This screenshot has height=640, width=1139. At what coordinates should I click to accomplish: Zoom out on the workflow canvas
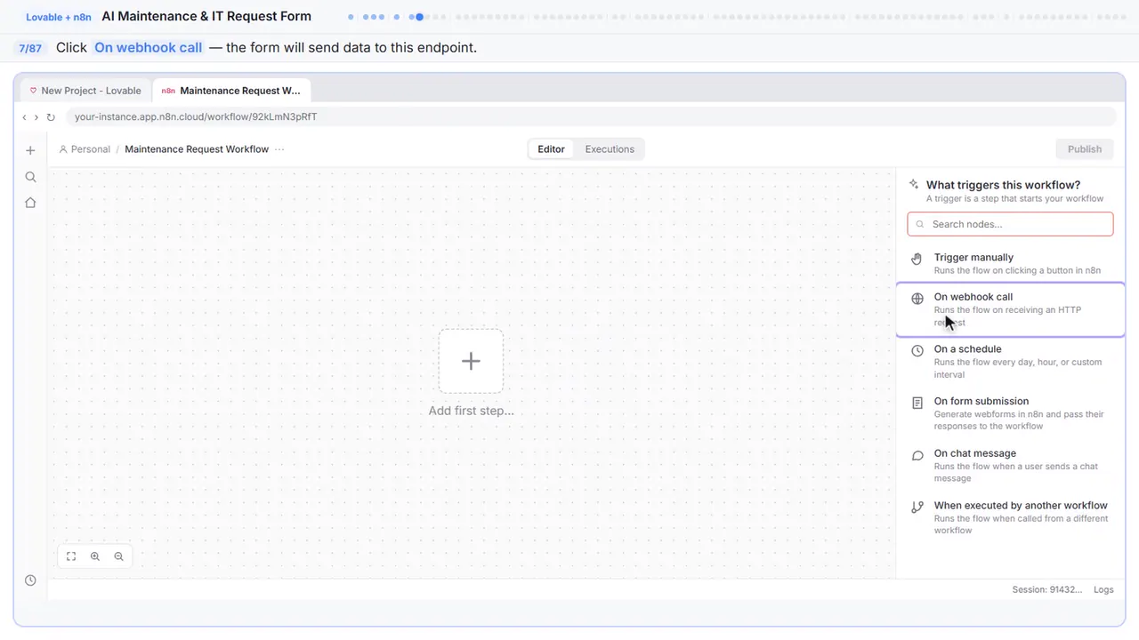click(x=118, y=556)
